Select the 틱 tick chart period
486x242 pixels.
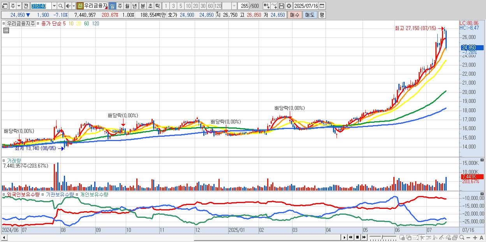(157, 6)
